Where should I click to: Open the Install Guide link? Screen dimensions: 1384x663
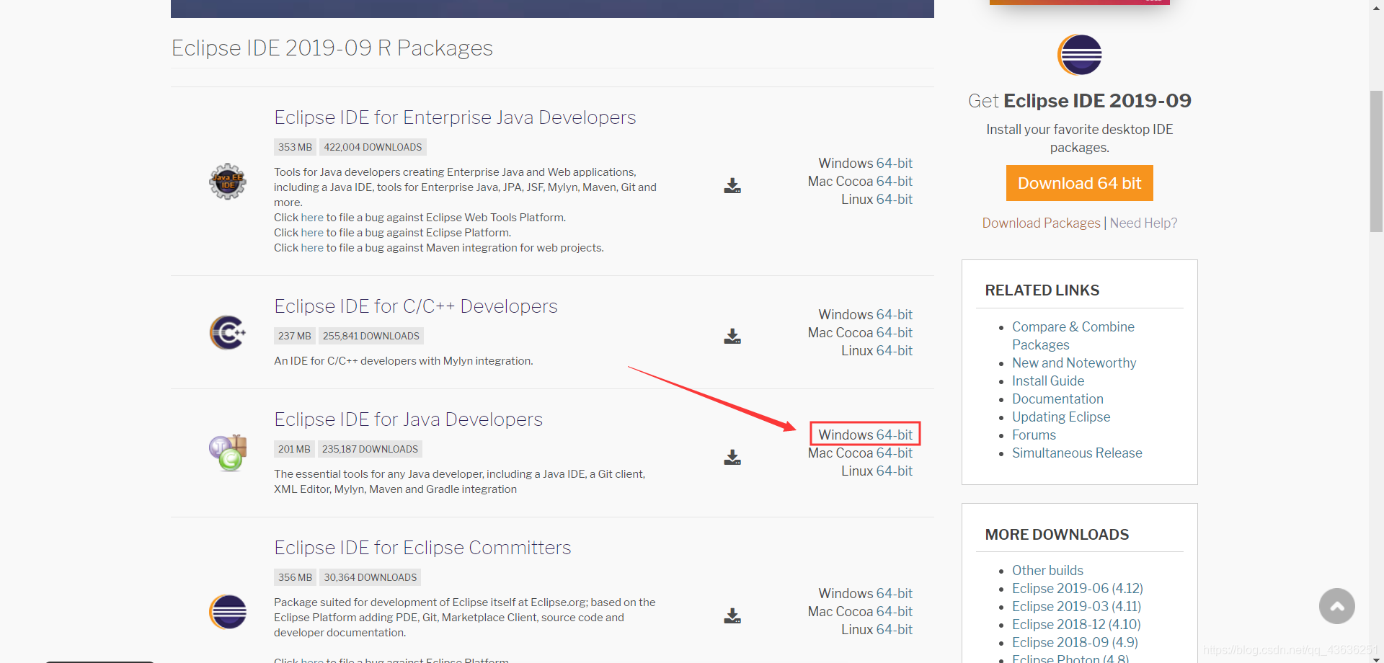tap(1048, 381)
